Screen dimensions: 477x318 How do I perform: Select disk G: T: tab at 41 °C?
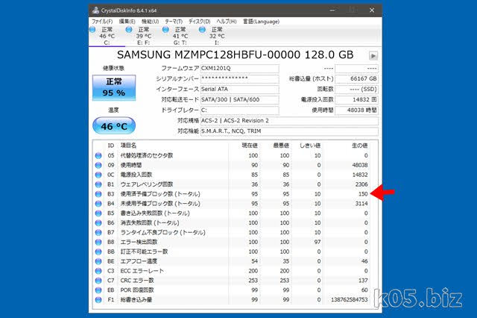pos(180,36)
